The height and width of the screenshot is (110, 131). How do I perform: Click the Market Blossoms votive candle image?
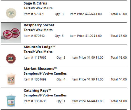click(x=11, y=79)
